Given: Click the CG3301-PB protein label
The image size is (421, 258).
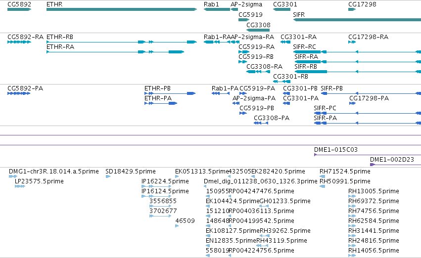Looking at the screenshot, I should [300, 88].
